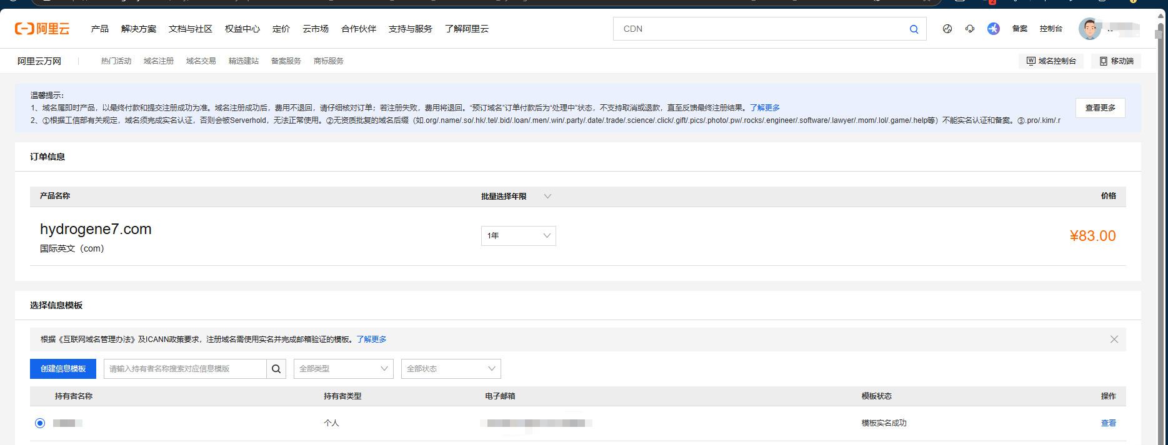Click the 持有者类型 column header
The image size is (1168, 445).
click(342, 396)
